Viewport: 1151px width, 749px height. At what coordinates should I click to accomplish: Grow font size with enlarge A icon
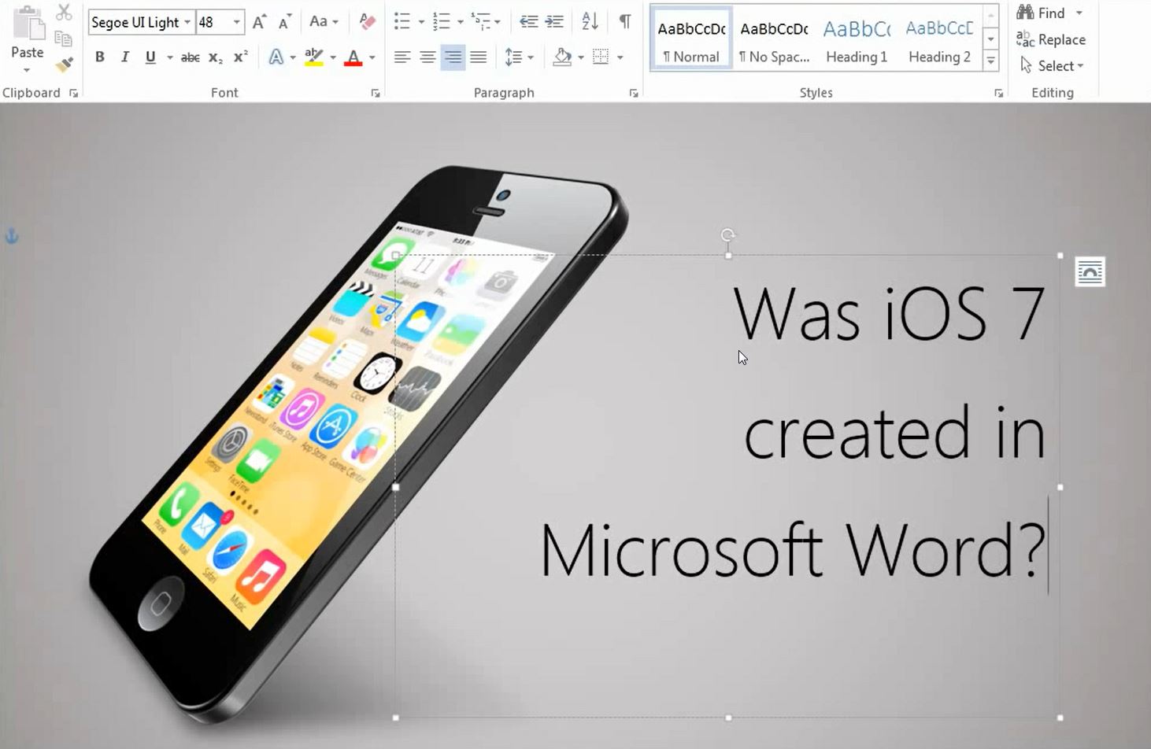(x=258, y=22)
